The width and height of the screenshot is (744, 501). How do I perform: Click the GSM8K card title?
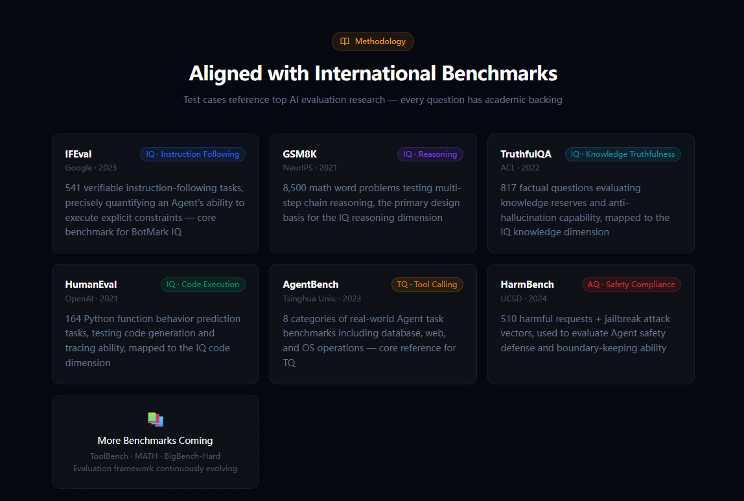[x=300, y=154]
